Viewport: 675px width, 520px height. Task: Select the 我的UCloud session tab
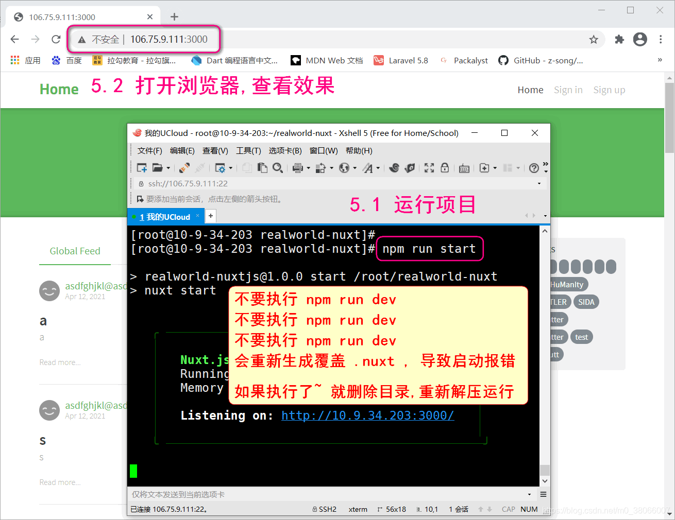click(165, 217)
